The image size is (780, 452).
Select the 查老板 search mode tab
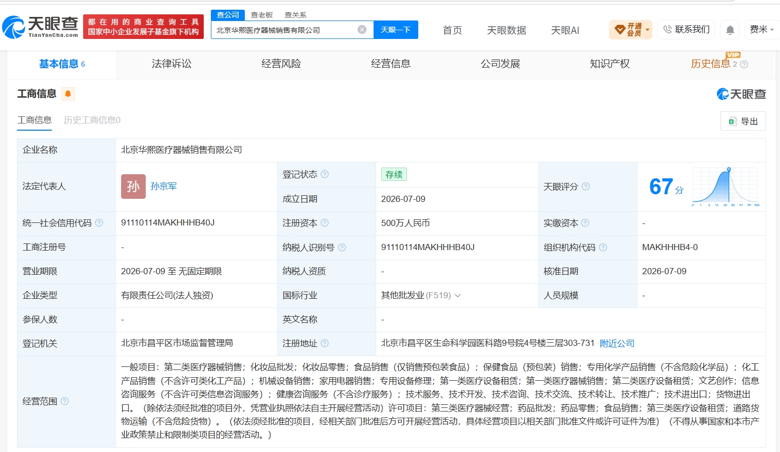coord(262,15)
